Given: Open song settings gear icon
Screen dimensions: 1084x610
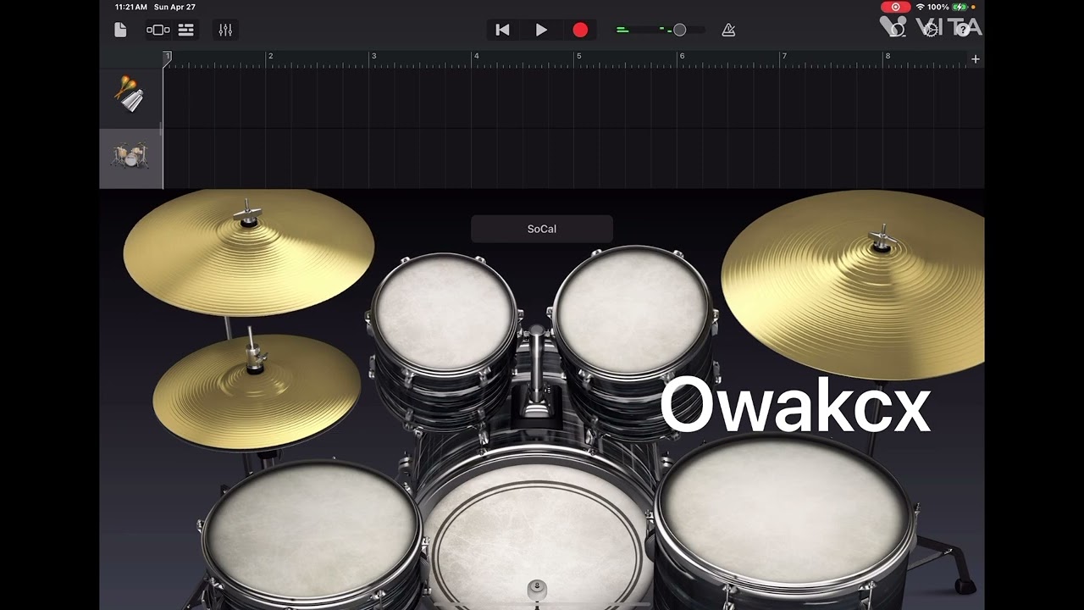Looking at the screenshot, I should pos(931,29).
